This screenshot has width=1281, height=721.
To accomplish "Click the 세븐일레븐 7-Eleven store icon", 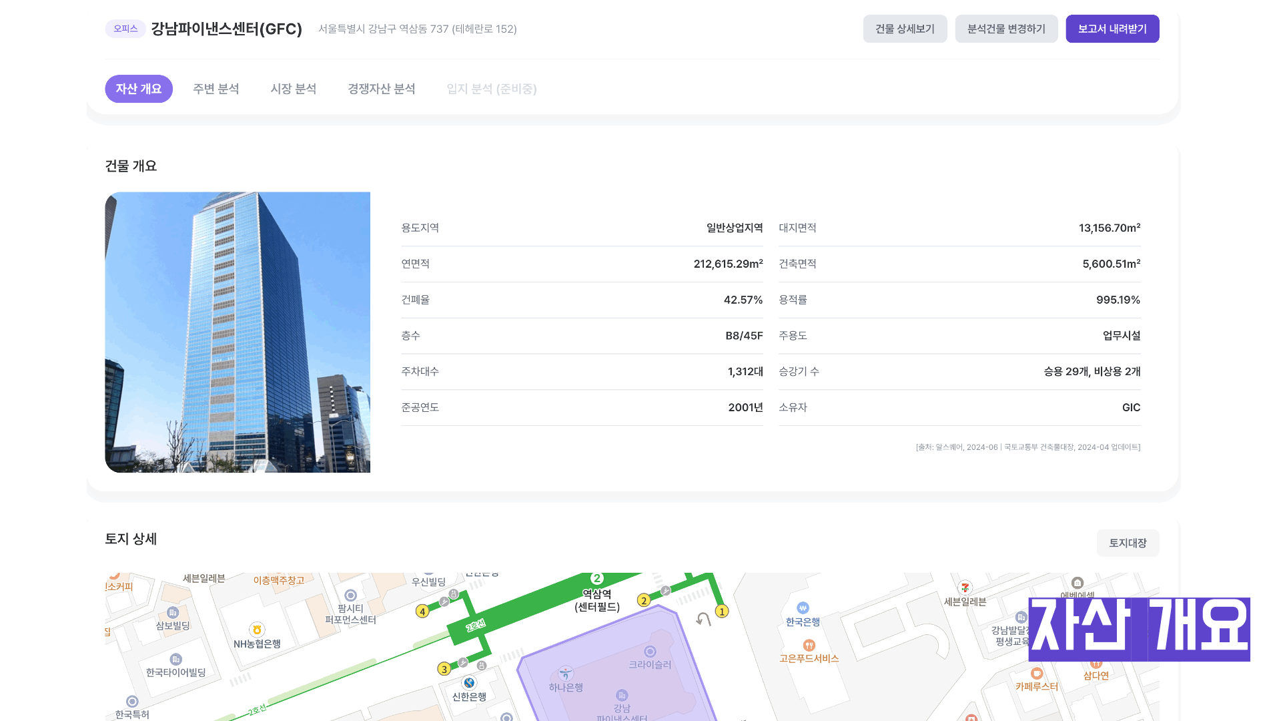I will tap(965, 587).
